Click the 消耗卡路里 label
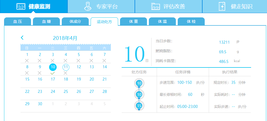 click(166, 61)
